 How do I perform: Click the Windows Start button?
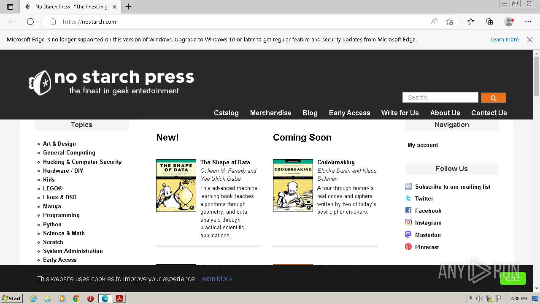click(x=11, y=299)
